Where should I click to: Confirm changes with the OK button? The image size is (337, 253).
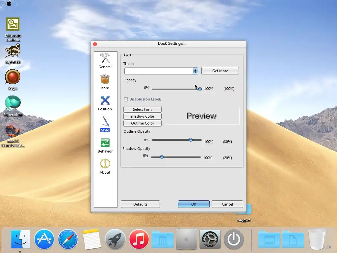(x=194, y=204)
